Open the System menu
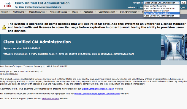Viewport: 187px width, 109px height. point(6,12)
